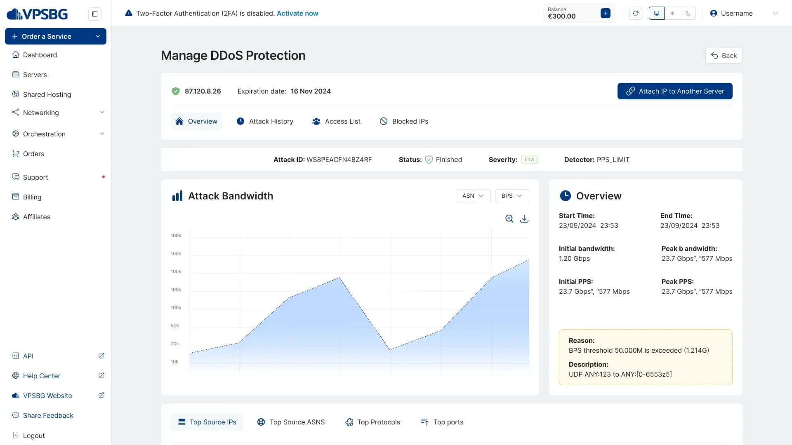Click the Activate now link
Image resolution: width=792 pixels, height=445 pixels.
click(x=297, y=13)
